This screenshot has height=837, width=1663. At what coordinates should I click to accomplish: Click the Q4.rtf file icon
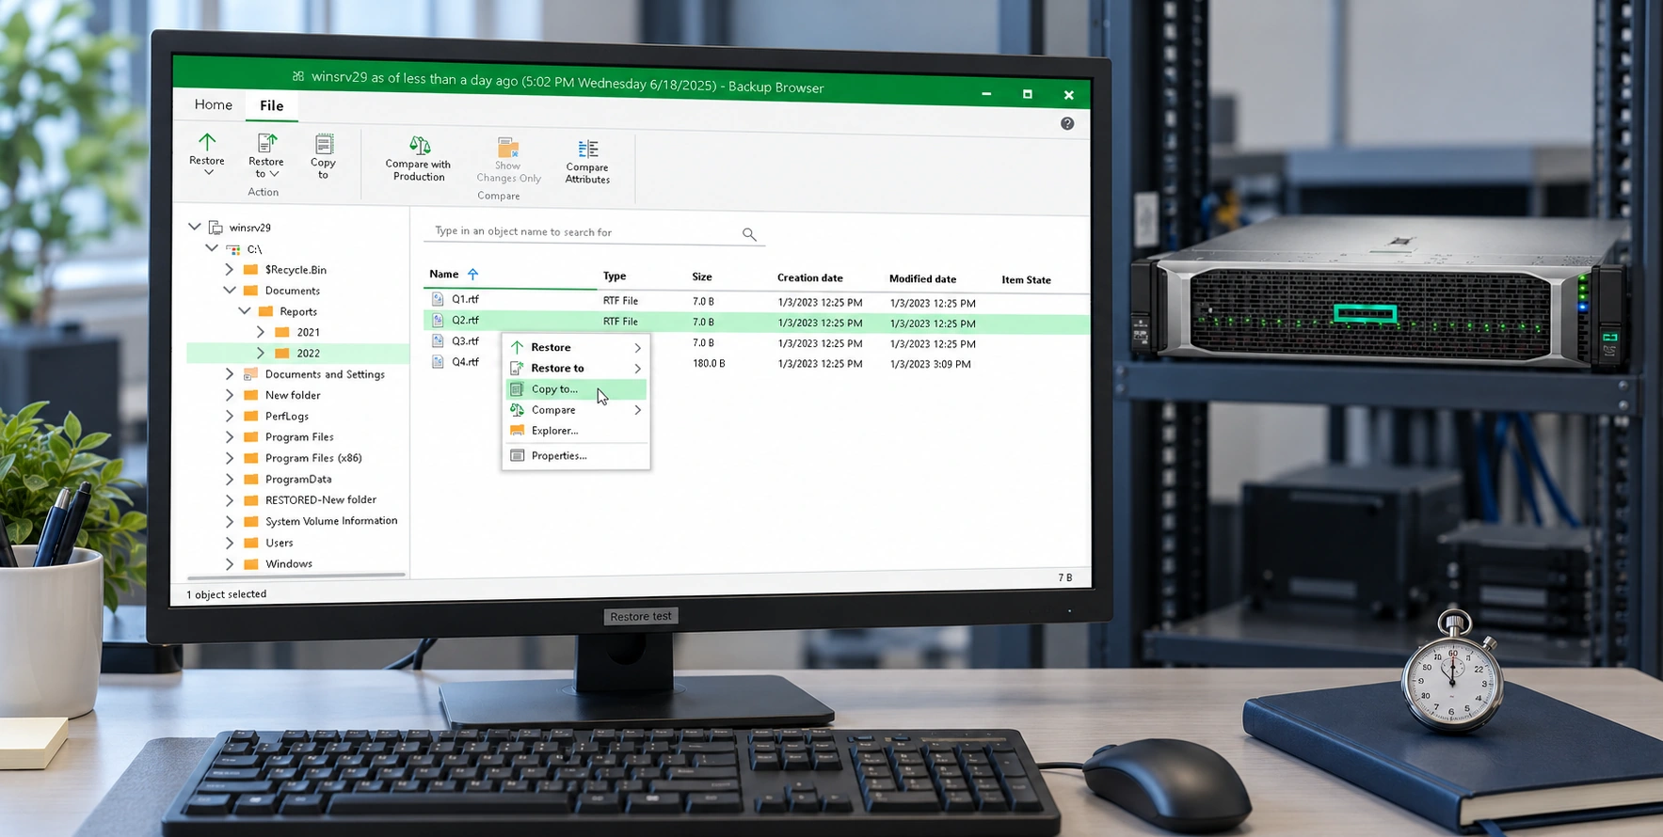click(438, 361)
